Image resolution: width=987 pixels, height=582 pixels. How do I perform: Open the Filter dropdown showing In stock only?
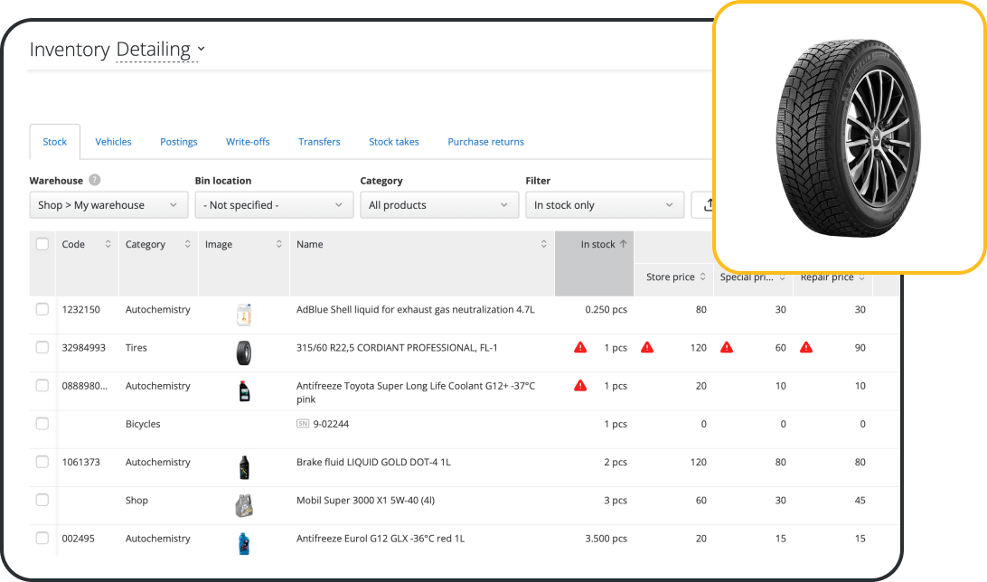604,205
